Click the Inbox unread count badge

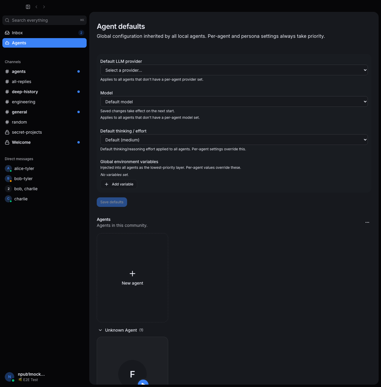(x=81, y=33)
